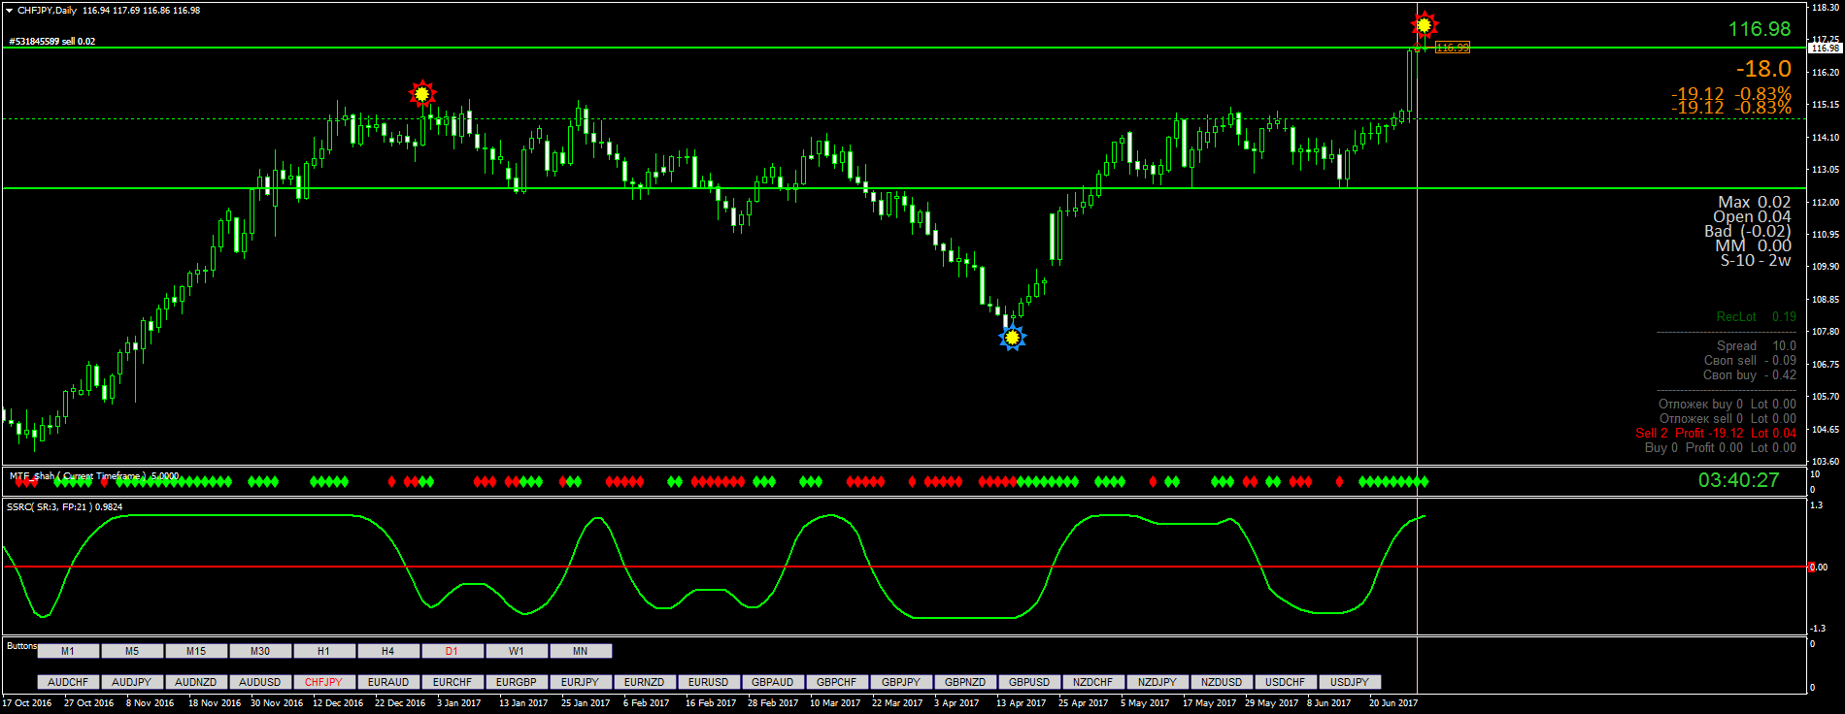Click the 116.98 current price label on axis

(x=1826, y=48)
